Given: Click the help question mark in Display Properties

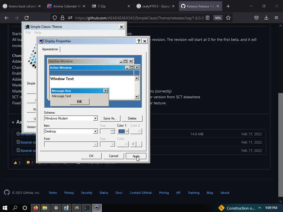Looking at the screenshot, I should point(139,41).
